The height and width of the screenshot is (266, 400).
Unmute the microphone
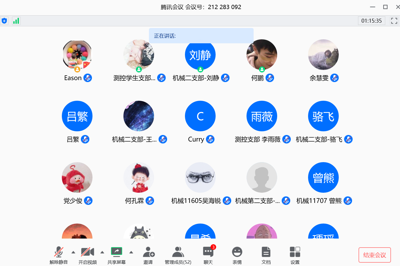59,255
